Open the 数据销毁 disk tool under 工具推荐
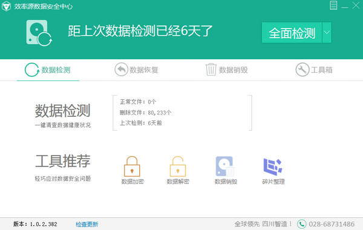This screenshot has height=230, width=363. (226, 170)
